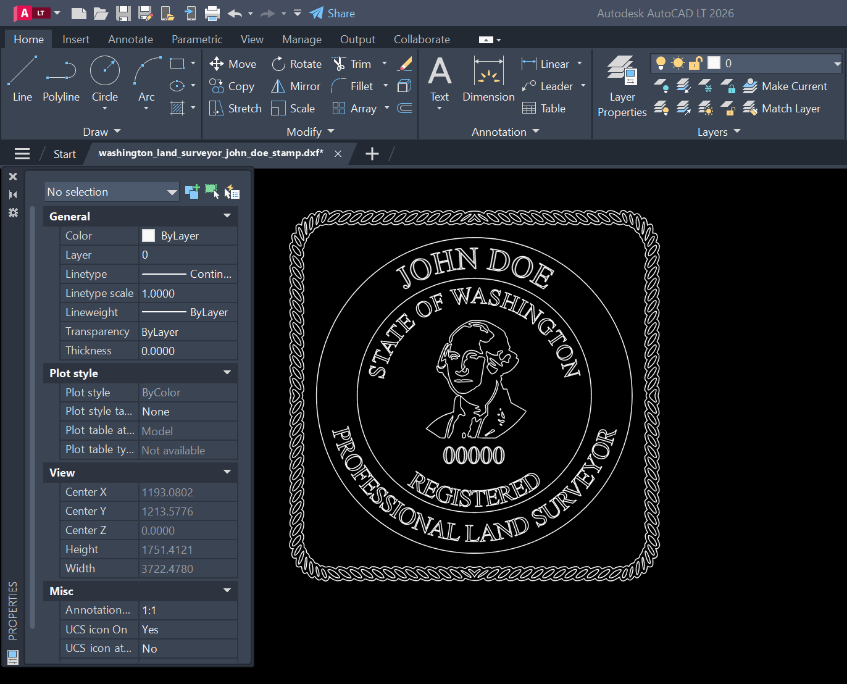Click the Share button
The image size is (847, 684).
coord(332,13)
